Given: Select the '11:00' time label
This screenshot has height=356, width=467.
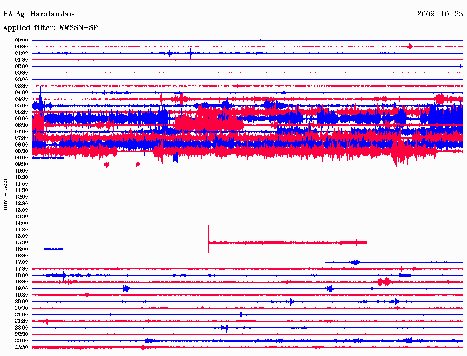Looking at the screenshot, I should click(21, 183).
